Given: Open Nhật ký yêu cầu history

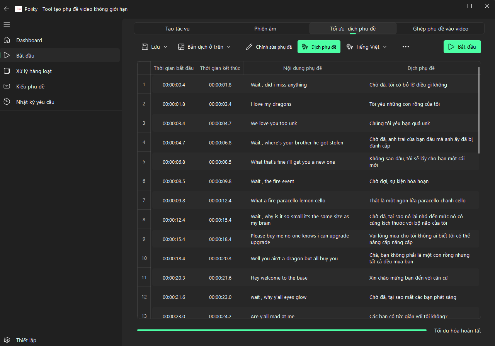Looking at the screenshot, I should tap(35, 102).
